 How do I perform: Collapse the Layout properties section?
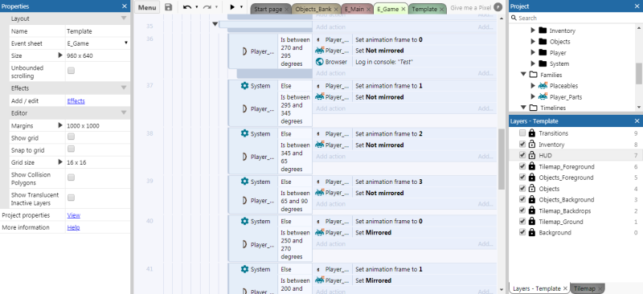coord(124,18)
